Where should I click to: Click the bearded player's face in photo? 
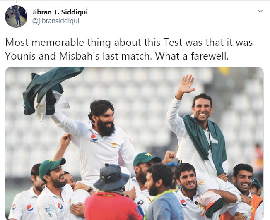click(105, 118)
